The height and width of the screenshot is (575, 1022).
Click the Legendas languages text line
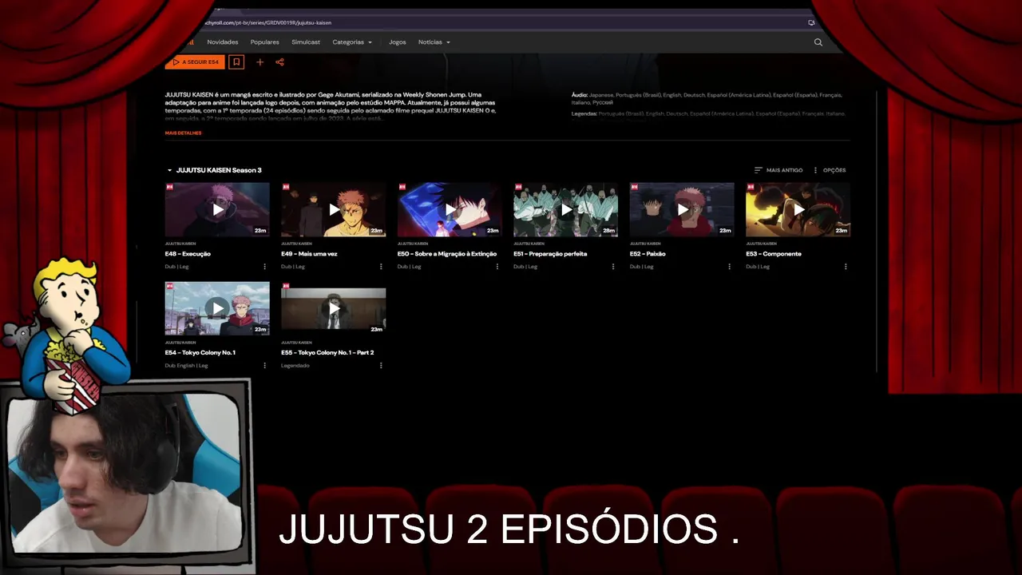(x=707, y=113)
